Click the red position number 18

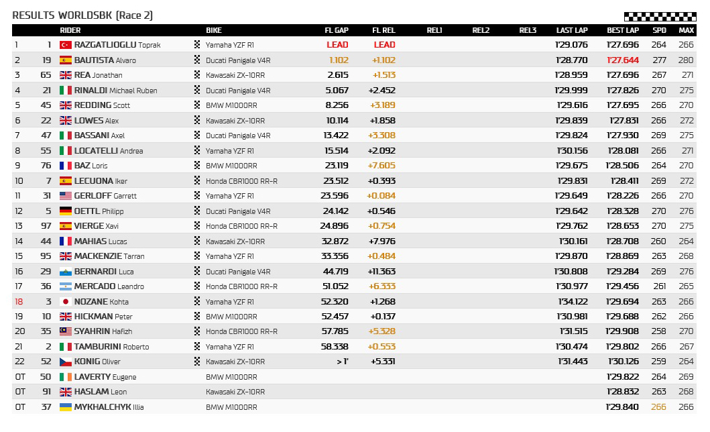click(19, 302)
